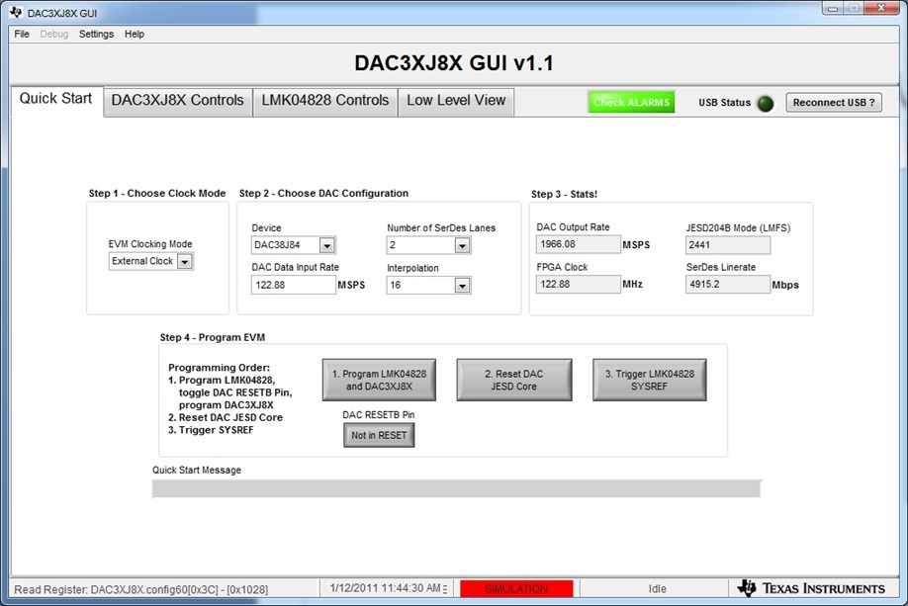The height and width of the screenshot is (606, 908).
Task: Click the Reconnect USB ? button
Action: (x=834, y=103)
